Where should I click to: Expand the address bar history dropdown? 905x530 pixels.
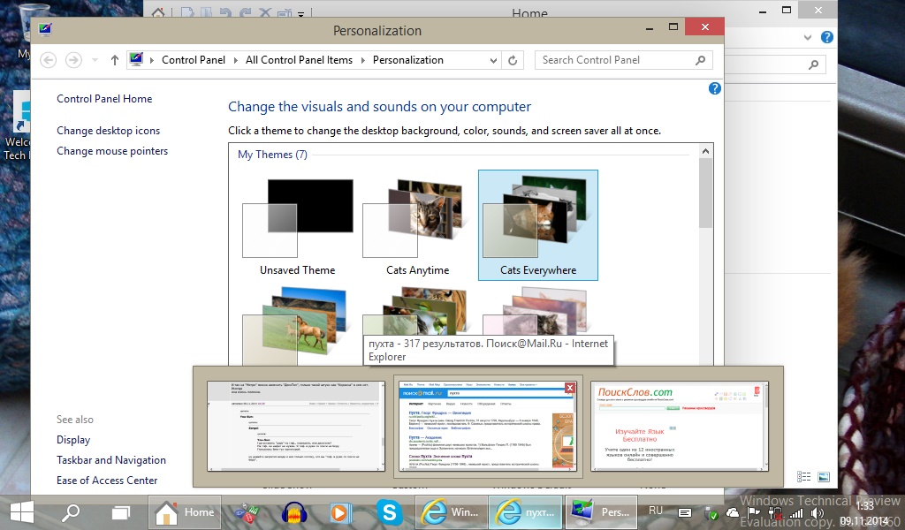(x=494, y=60)
